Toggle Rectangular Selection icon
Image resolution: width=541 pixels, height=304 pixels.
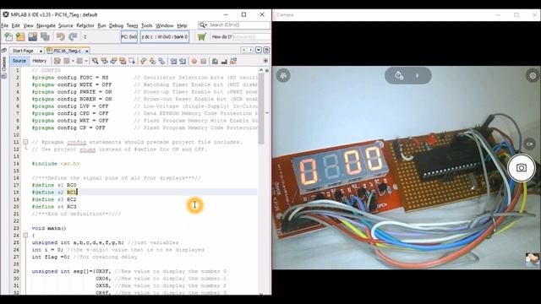[x=132, y=61]
